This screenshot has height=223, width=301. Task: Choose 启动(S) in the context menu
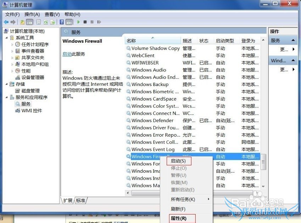click(x=178, y=161)
